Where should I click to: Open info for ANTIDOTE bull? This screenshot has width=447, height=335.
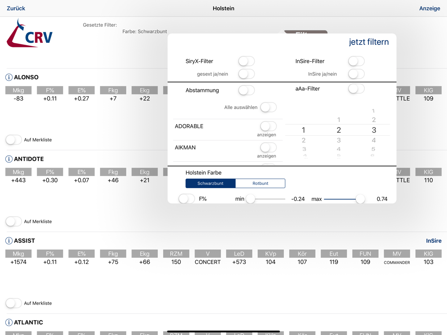(9, 159)
